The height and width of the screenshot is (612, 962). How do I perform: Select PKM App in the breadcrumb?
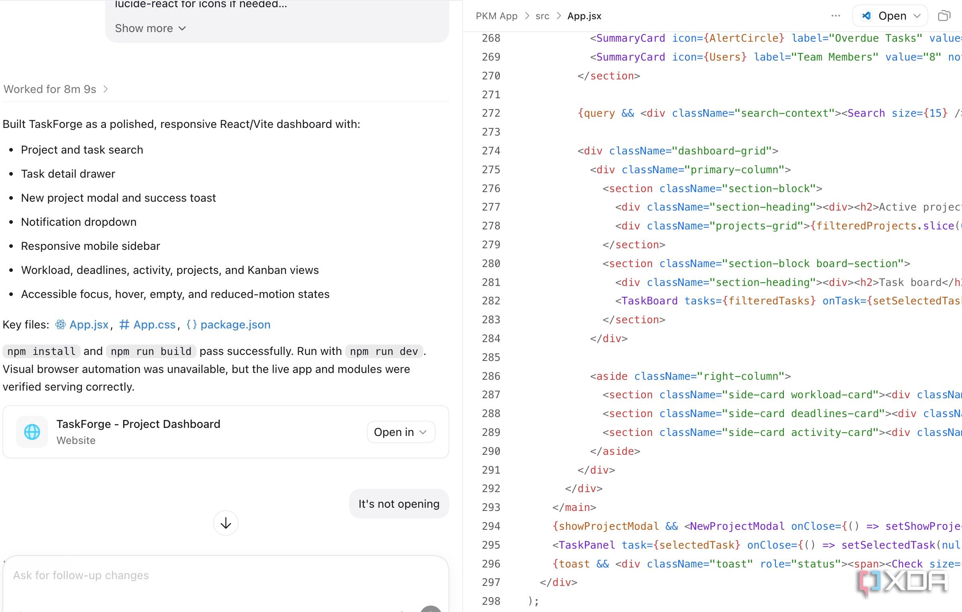(x=496, y=16)
